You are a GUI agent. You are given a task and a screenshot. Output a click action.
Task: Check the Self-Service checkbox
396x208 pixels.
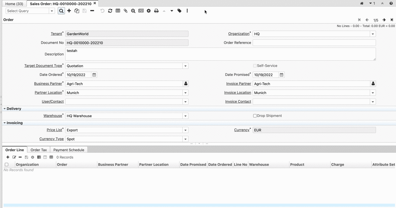[255, 66]
